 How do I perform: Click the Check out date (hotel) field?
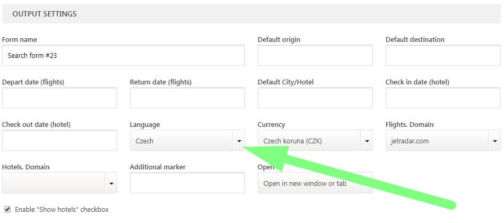(59, 140)
